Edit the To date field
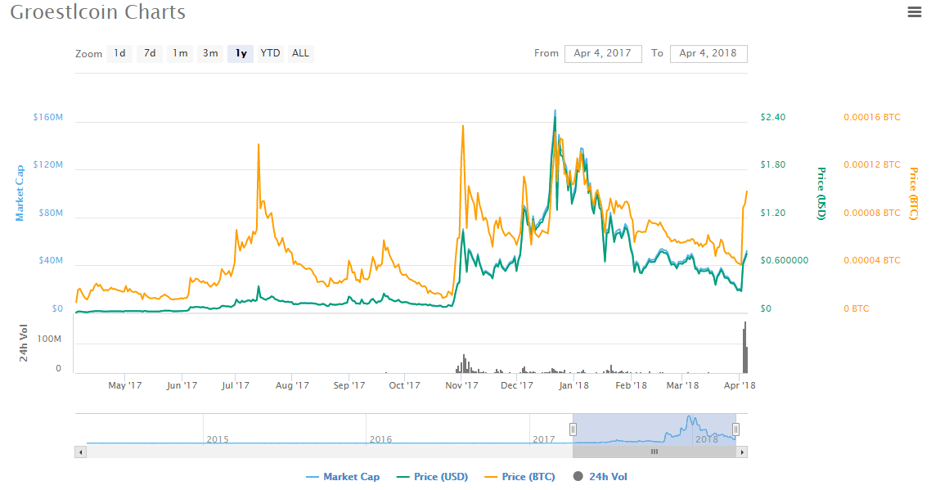This screenshot has height=490, width=940. point(708,54)
